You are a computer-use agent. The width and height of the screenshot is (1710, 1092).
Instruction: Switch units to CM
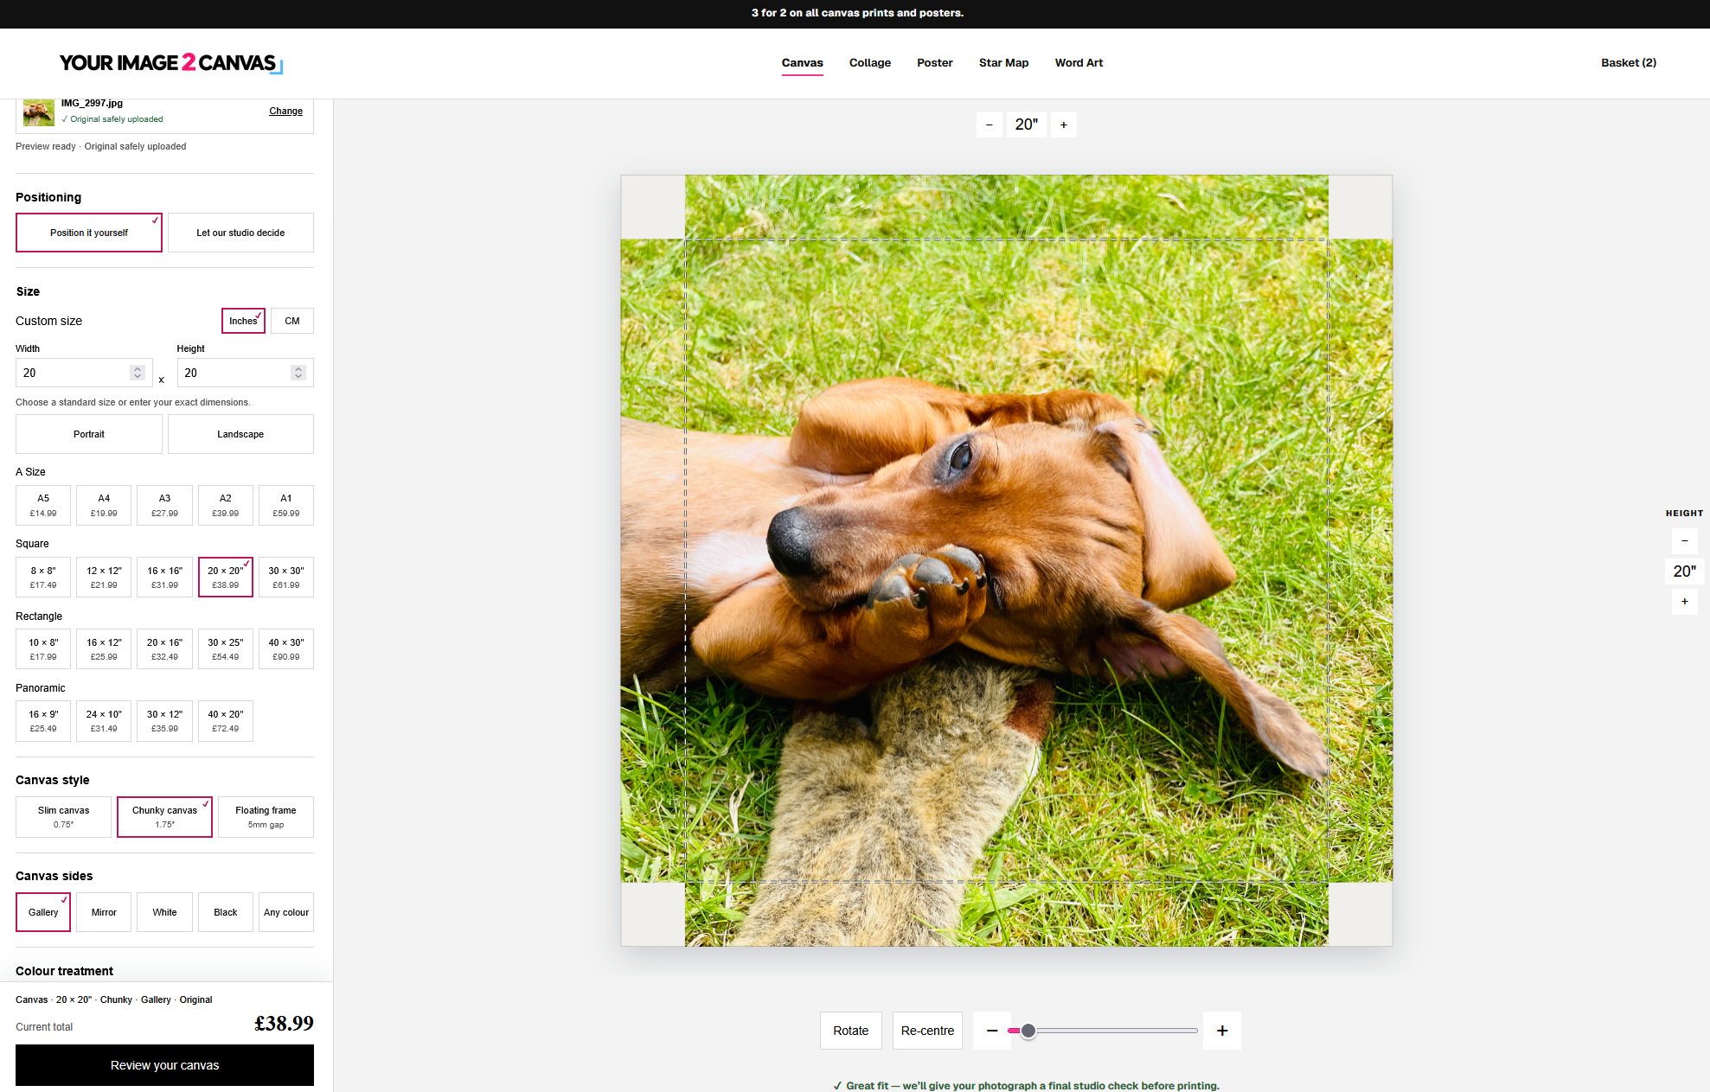click(x=292, y=321)
